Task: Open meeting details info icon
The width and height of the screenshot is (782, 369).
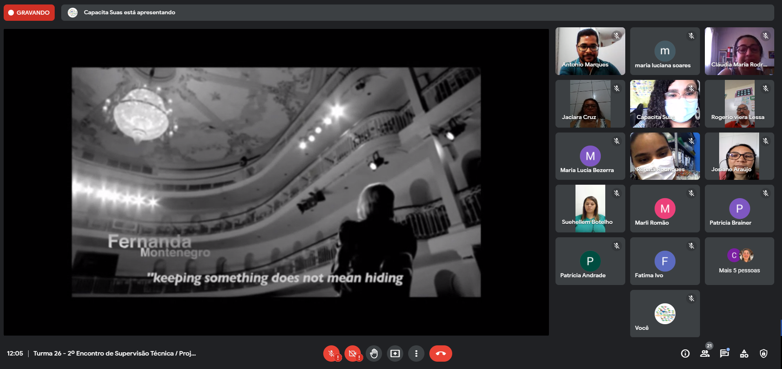Action: (685, 354)
